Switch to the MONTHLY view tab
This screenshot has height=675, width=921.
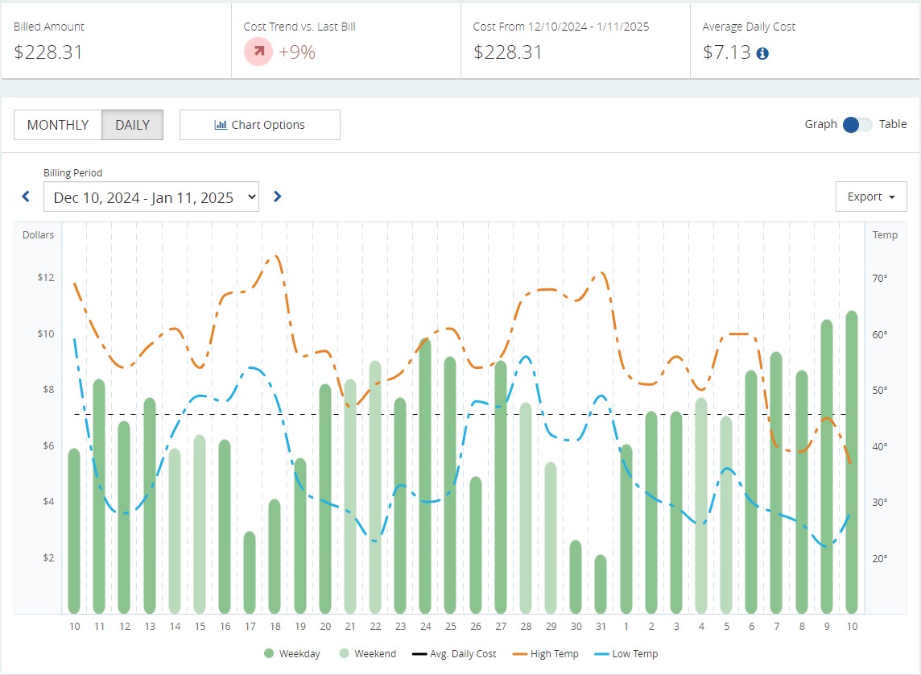(x=58, y=125)
